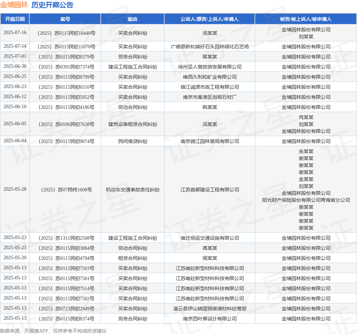Image resolution: width=357 pixels, height=334 pixels.
Task: Click case number 苏0115民初8379号
Action: coord(67,57)
